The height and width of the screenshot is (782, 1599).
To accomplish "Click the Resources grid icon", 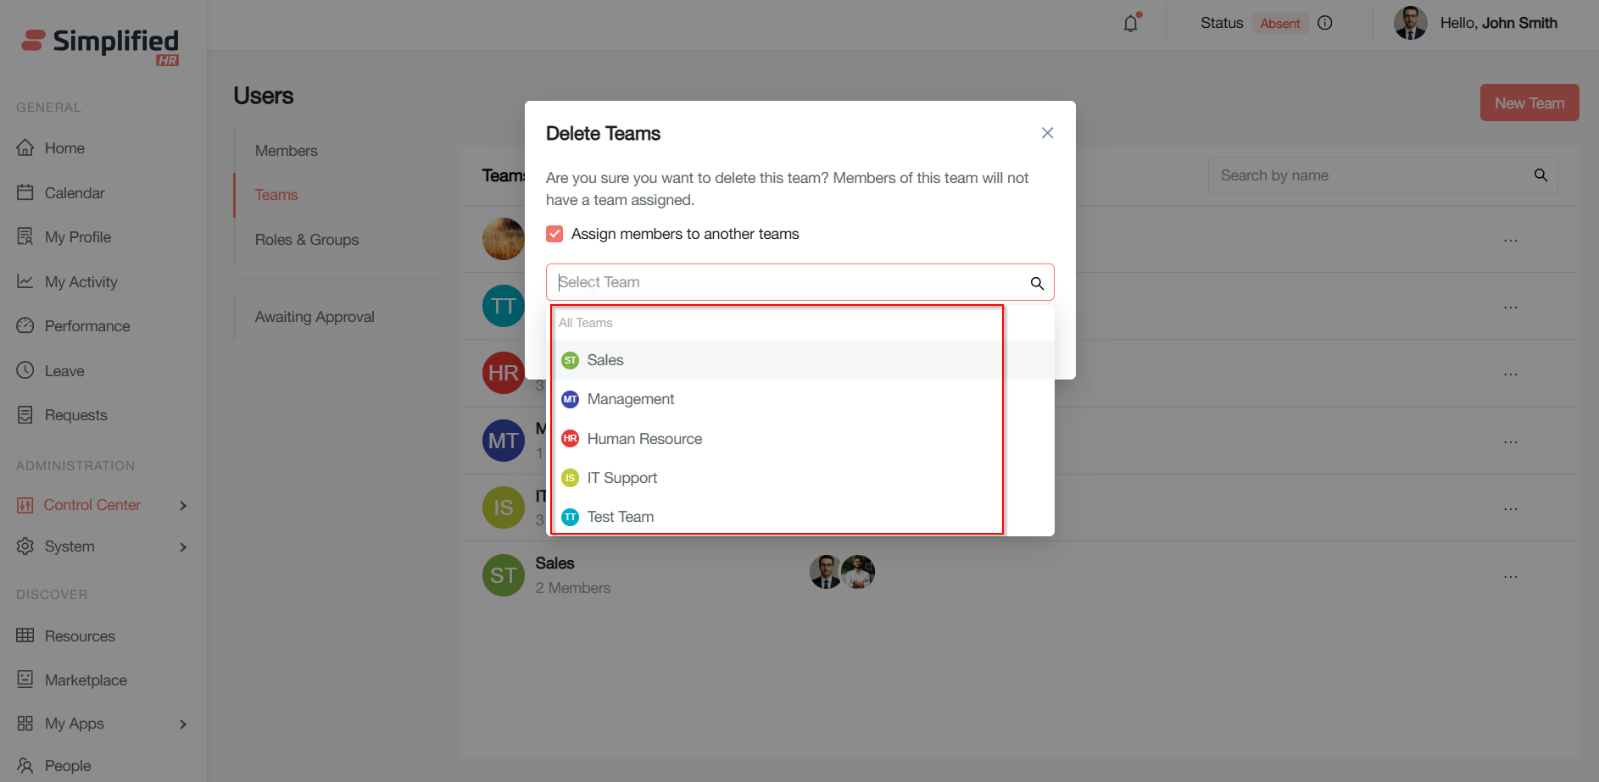I will point(25,635).
